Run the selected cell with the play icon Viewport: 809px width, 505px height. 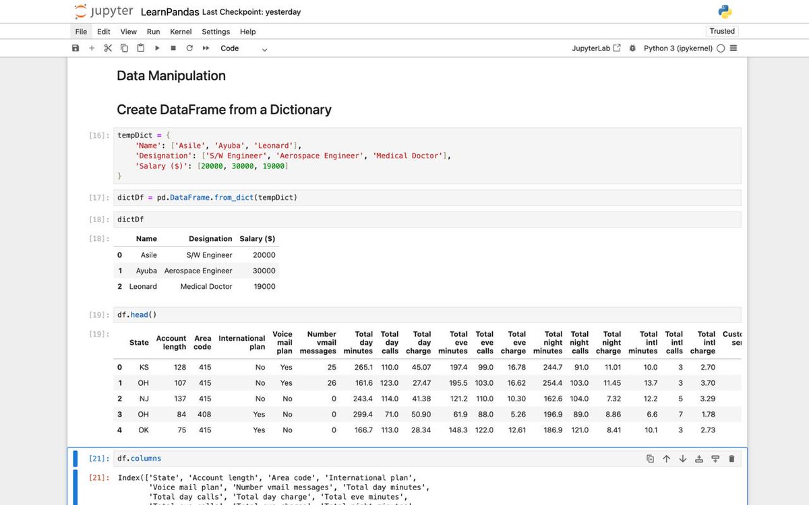click(x=157, y=48)
